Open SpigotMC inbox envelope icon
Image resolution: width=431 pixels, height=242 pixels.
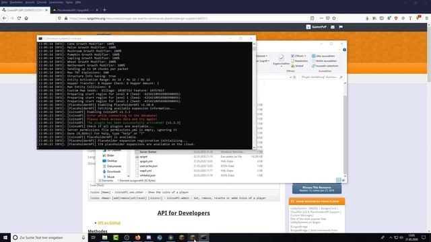[x=333, y=27]
